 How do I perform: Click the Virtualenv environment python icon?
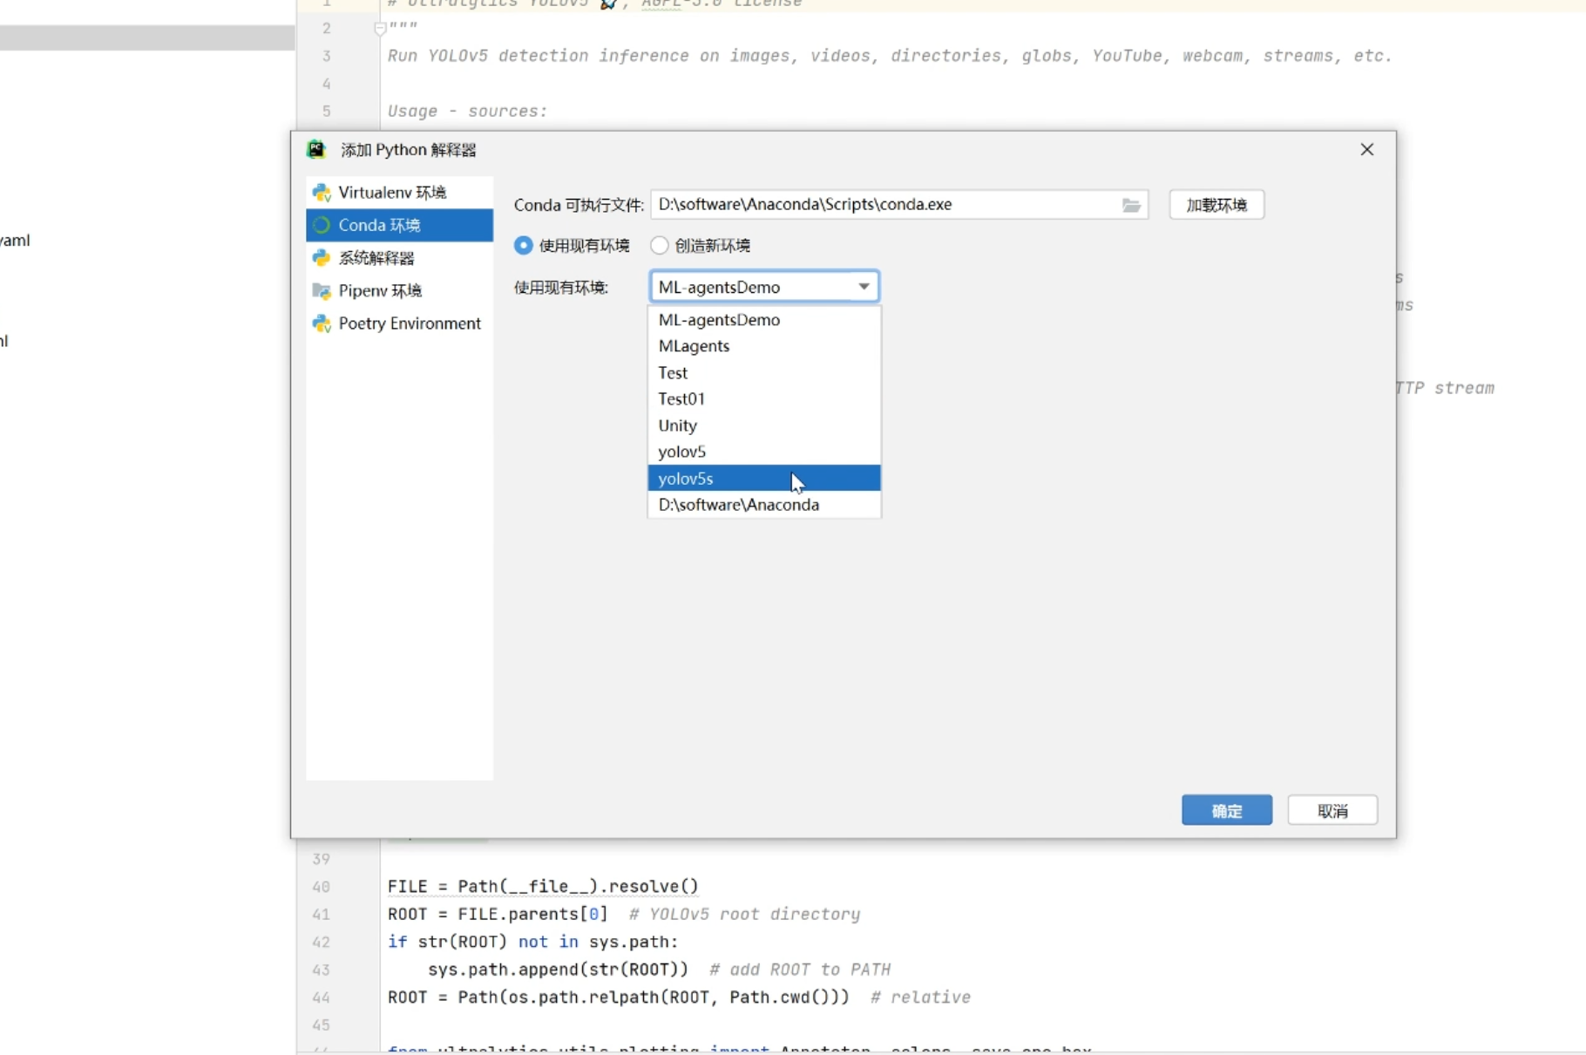click(x=322, y=193)
